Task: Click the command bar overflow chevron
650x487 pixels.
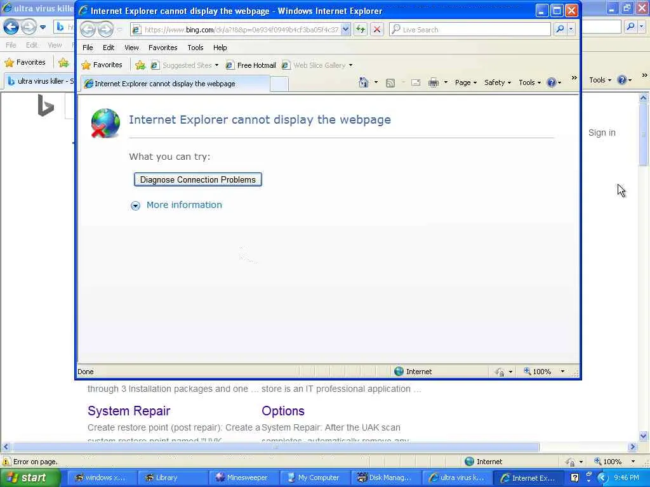Action: click(x=574, y=78)
